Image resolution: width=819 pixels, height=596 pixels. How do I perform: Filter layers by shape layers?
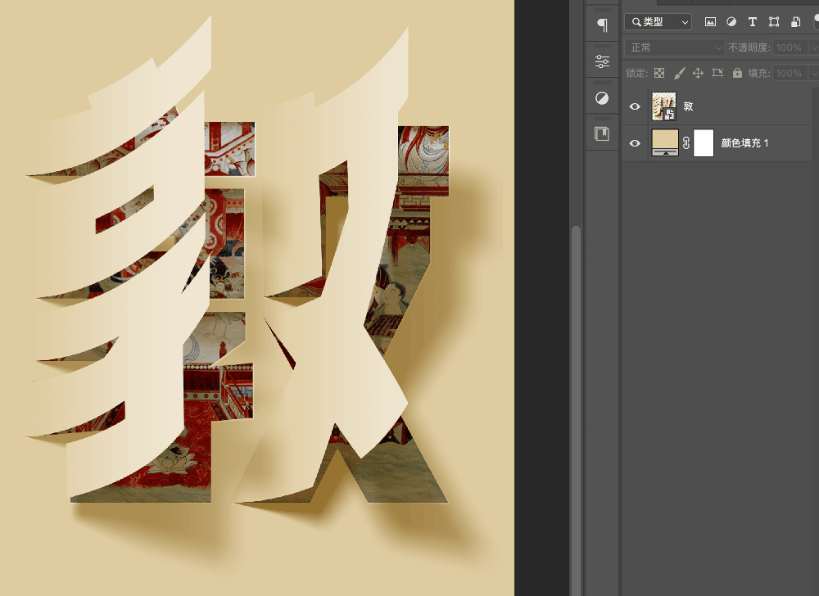(774, 22)
